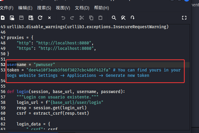Open the search magnifier tool
This screenshot has height=133, width=199.
pyautogui.click(x=114, y=18)
